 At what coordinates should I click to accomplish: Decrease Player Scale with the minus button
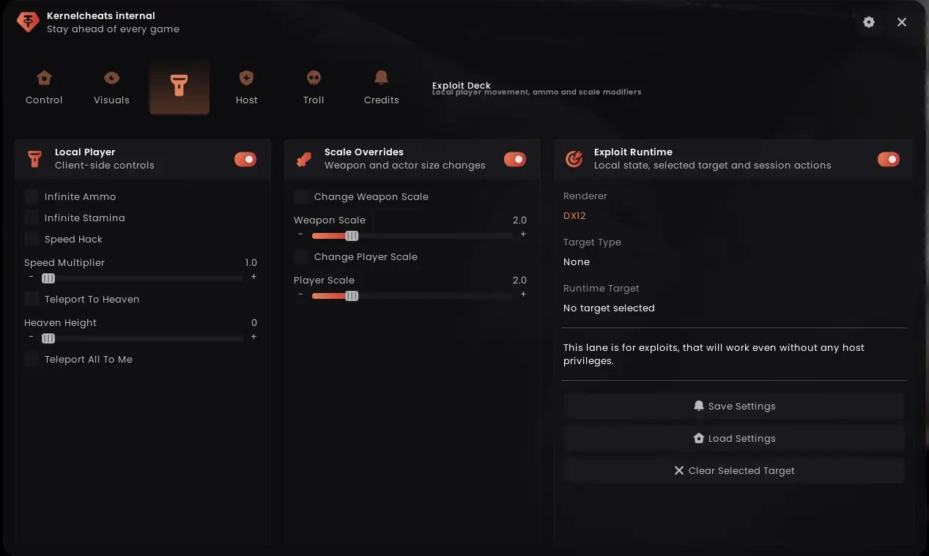(x=300, y=294)
